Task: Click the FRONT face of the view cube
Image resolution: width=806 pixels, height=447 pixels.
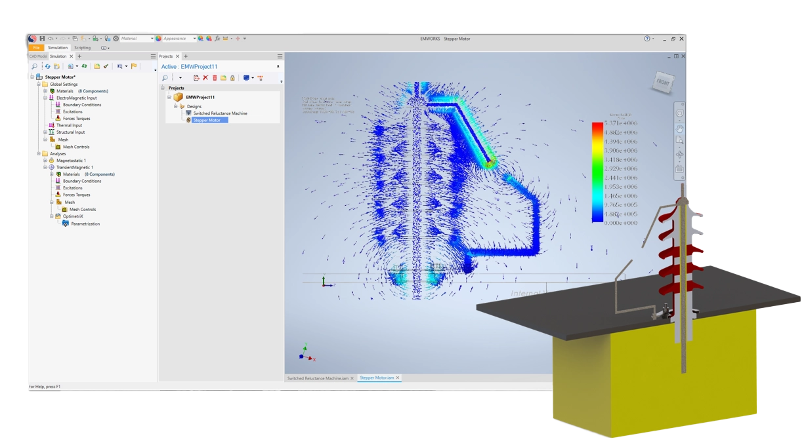Action: (x=662, y=83)
